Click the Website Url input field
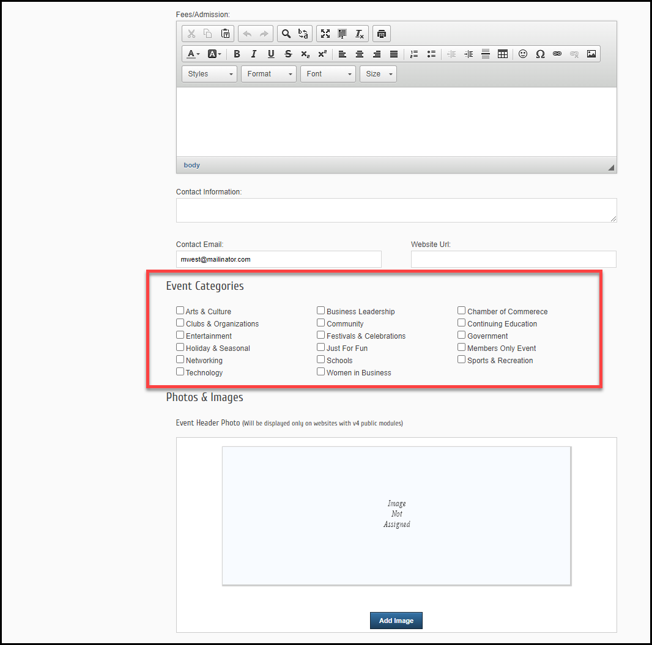Viewport: 652px width, 645px height. point(514,259)
